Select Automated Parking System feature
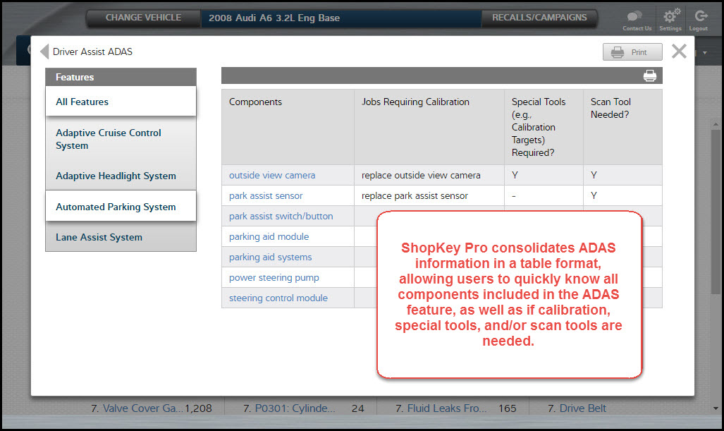Viewport: 724px width, 431px height. click(x=121, y=207)
